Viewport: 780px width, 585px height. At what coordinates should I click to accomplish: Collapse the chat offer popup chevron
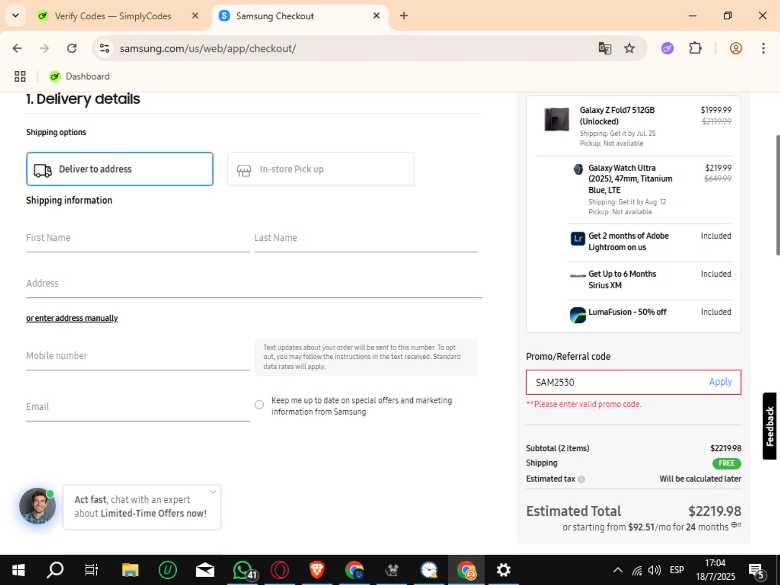click(213, 492)
